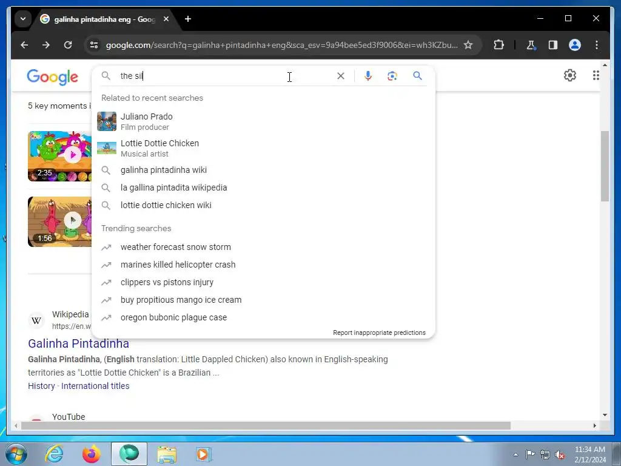
Task: Open Google quick settings gear
Action: pyautogui.click(x=570, y=75)
